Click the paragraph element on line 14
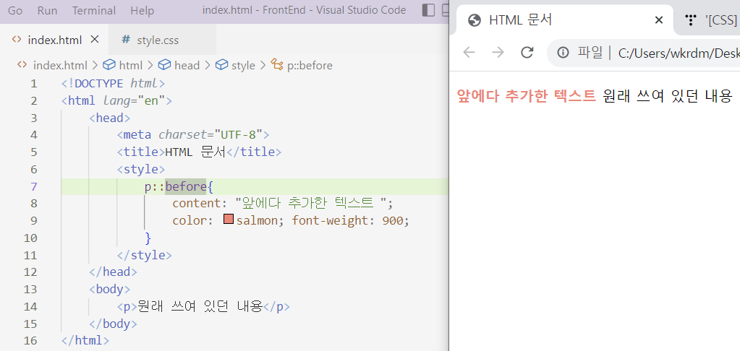This screenshot has width=740, height=351. 203,307
